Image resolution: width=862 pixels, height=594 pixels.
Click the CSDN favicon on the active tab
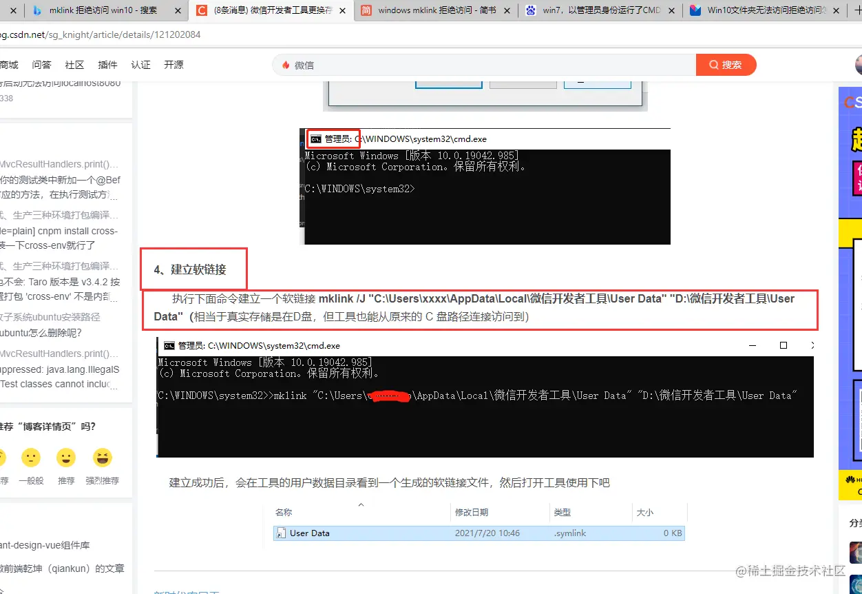coord(202,10)
